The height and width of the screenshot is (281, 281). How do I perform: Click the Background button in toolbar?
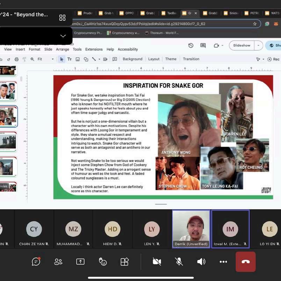point(132,59)
